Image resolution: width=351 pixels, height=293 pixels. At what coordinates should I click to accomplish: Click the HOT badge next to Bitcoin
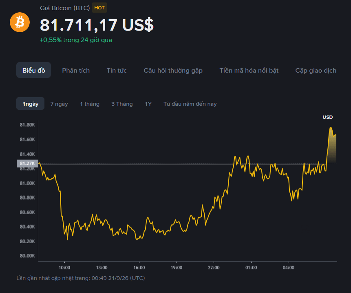pos(99,8)
